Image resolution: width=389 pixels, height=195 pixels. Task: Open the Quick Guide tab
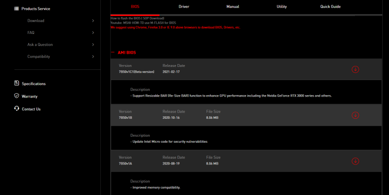(331, 7)
